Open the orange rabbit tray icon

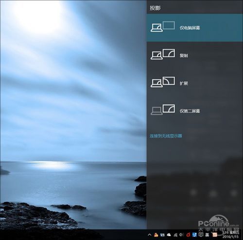pos(156,235)
